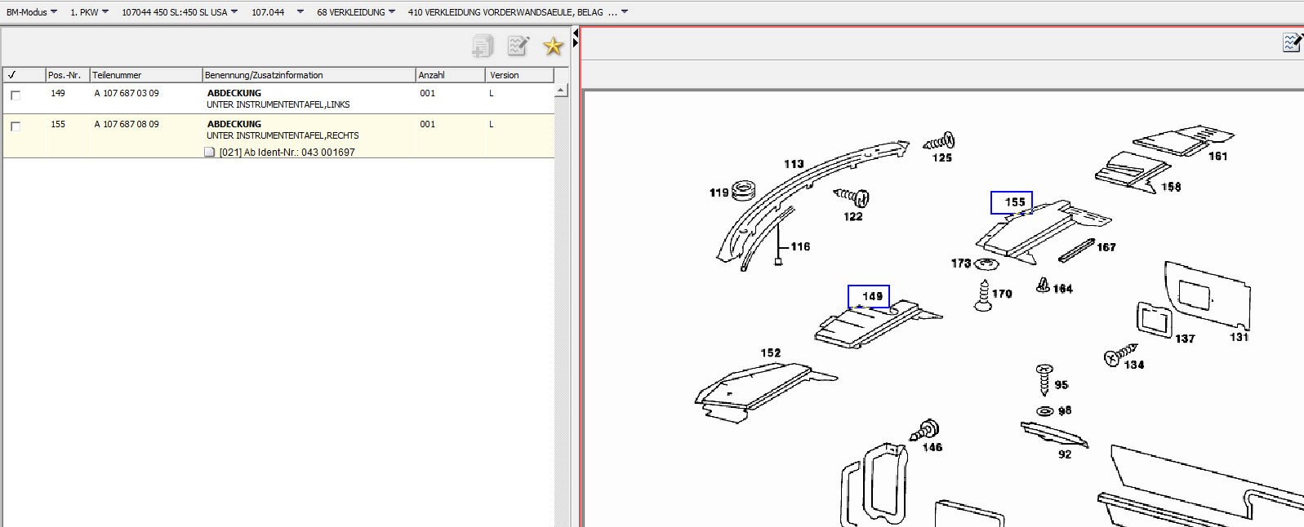Click callout 98 in the diagram
Screen dimensions: 1304x527
tap(1065, 410)
